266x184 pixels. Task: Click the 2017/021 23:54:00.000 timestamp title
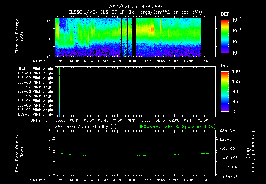pos(135,6)
